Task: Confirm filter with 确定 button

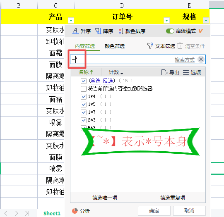Action: [x=154, y=210]
